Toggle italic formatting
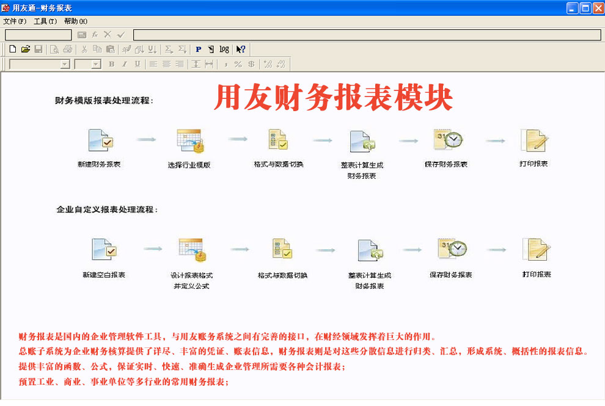605x406 pixels. coord(124,64)
